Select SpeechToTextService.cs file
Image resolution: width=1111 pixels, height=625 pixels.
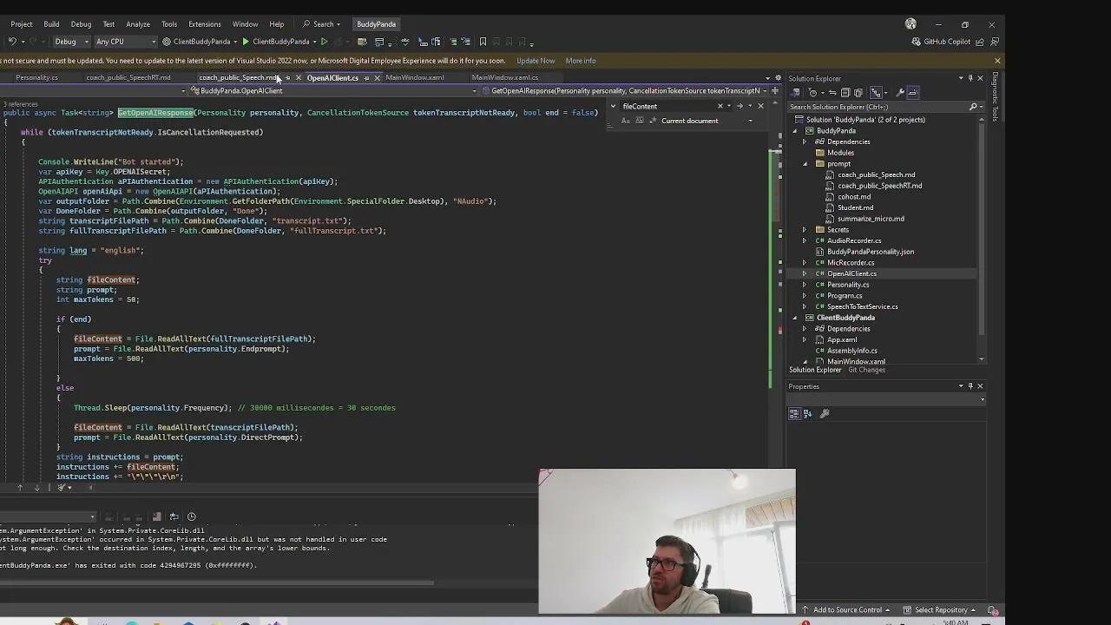tap(862, 306)
